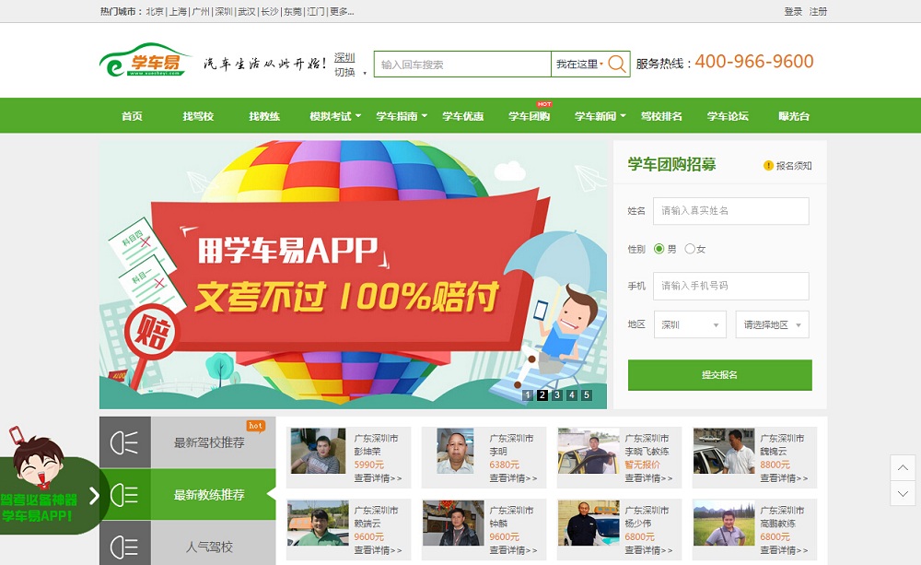921x565 pixels.
Task: Click the 报名须知 link
Action: point(794,166)
